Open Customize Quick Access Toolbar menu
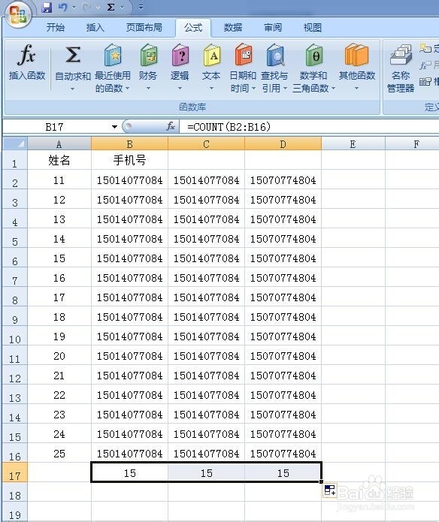This screenshot has width=439, height=522. (141, 7)
